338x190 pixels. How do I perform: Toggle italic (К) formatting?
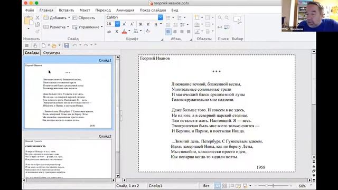point(148,24)
